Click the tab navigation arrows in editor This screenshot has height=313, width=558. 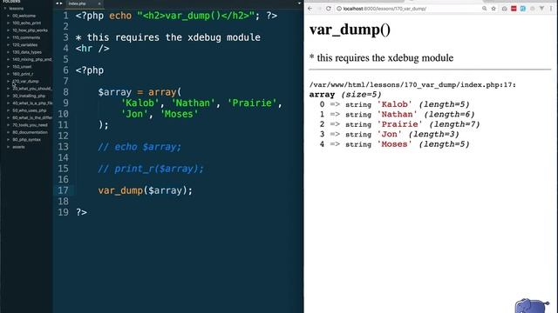click(59, 3)
